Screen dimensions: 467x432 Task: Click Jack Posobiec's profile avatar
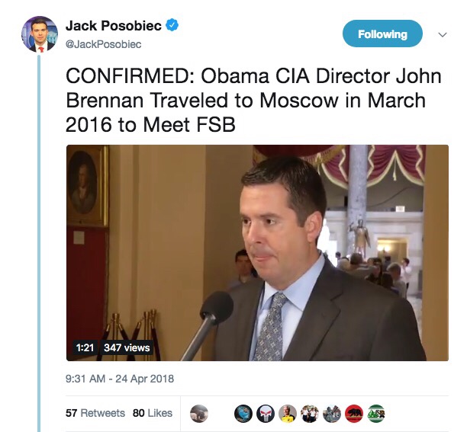coord(39,34)
